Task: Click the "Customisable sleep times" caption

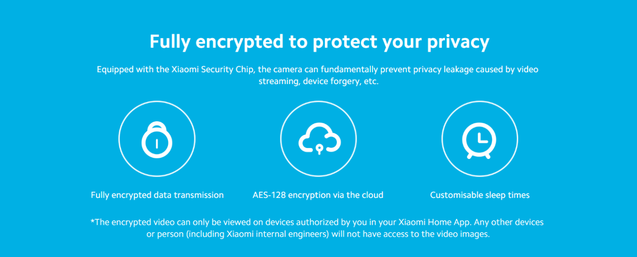Action: 480,195
